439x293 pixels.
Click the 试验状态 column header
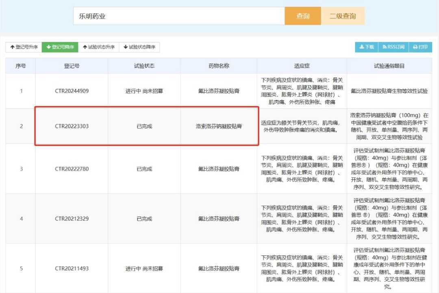[x=144, y=66]
